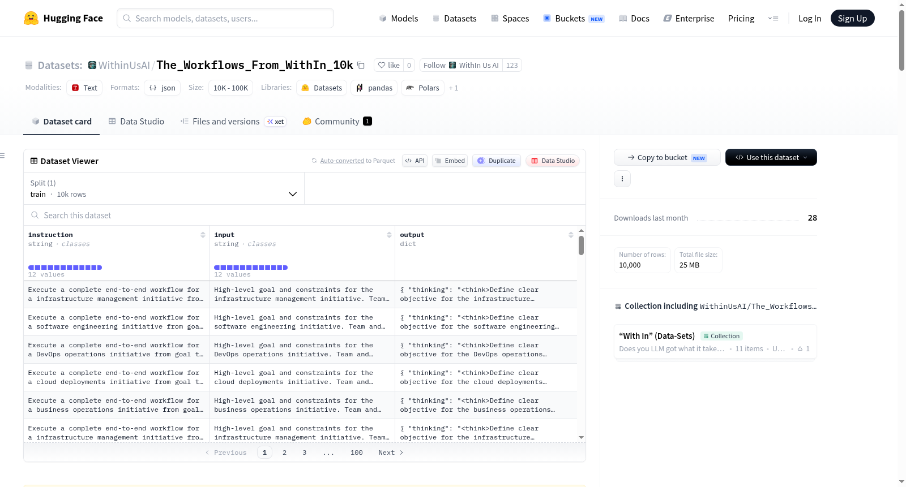The image size is (906, 487).
Task: Focus the search models, datasets, users field
Action: pyautogui.click(x=225, y=18)
